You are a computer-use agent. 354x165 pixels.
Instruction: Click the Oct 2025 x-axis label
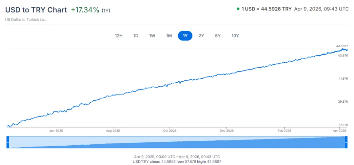pyautogui.click(x=170, y=131)
